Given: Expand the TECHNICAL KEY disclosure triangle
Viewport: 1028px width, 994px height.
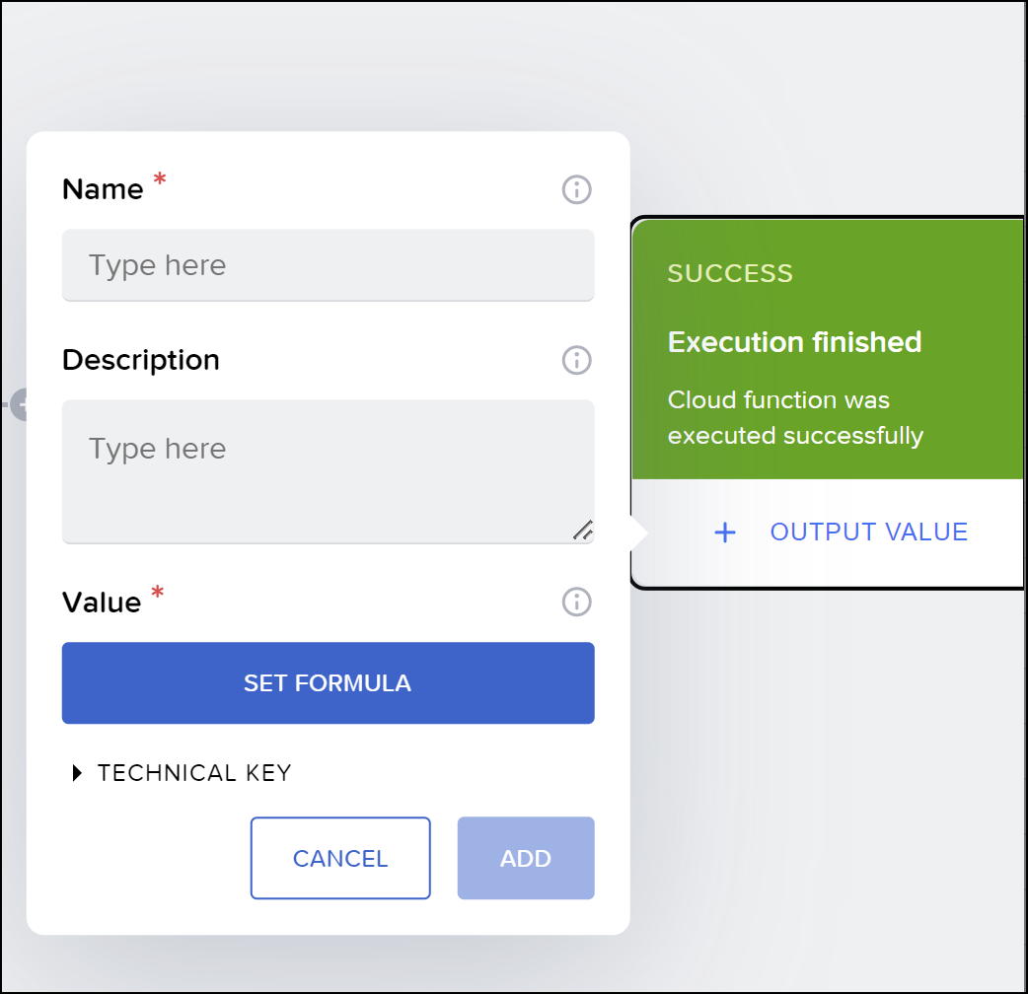Looking at the screenshot, I should [x=78, y=773].
